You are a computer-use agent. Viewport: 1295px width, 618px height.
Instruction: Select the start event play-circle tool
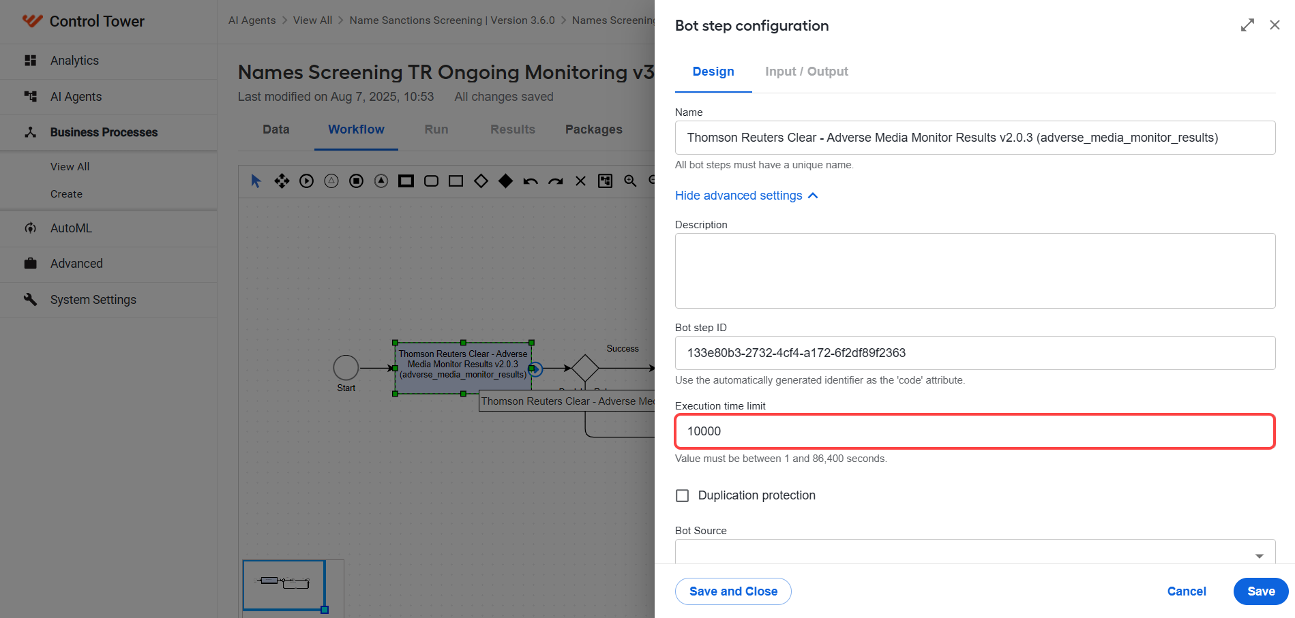click(307, 181)
